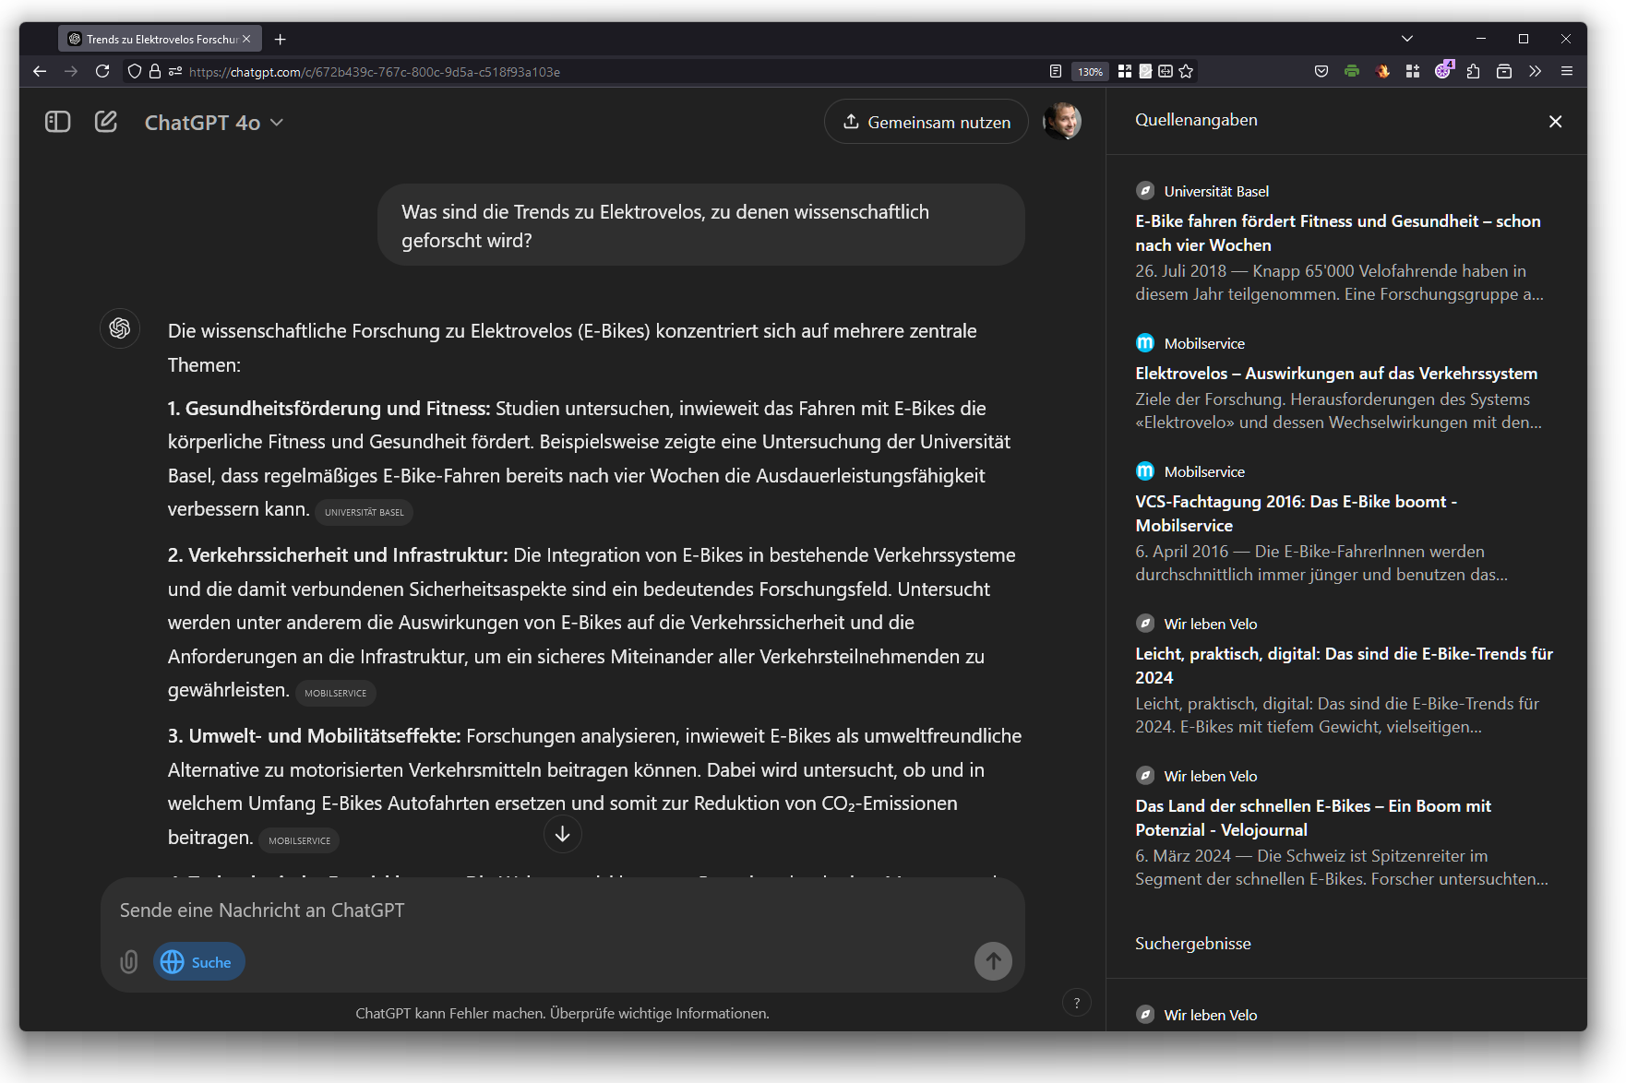The height and width of the screenshot is (1083, 1626).
Task: Toggle the ChatGPT sidebar panel
Action: [58, 122]
